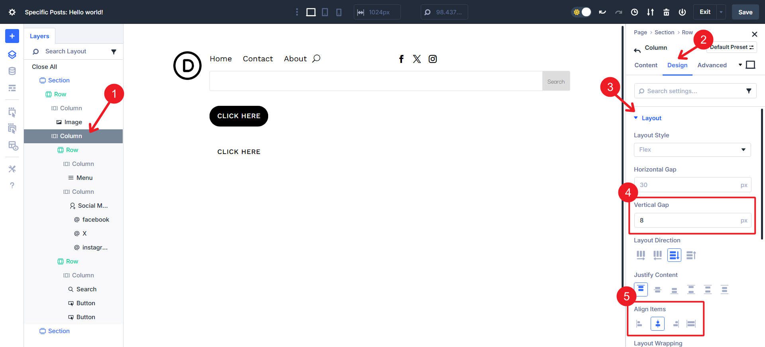
Task: Click the blue add module plus icon
Action: tap(12, 36)
